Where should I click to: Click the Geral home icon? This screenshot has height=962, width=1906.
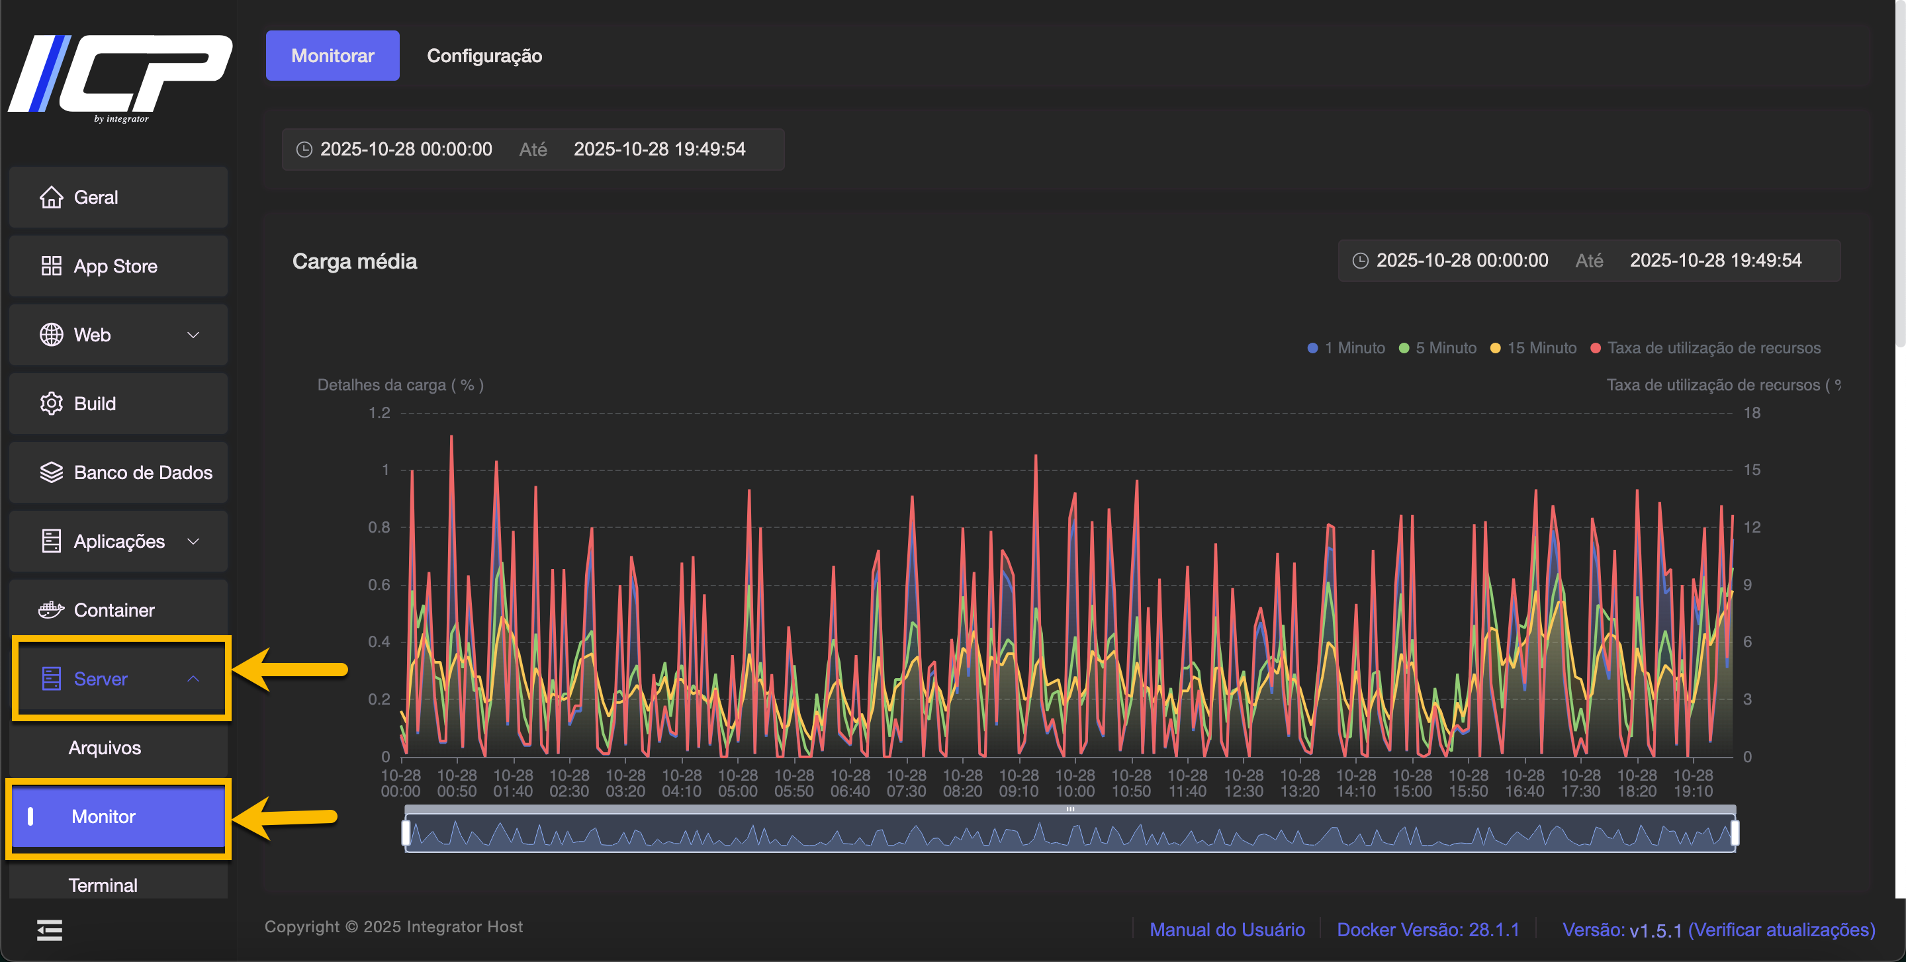(51, 197)
